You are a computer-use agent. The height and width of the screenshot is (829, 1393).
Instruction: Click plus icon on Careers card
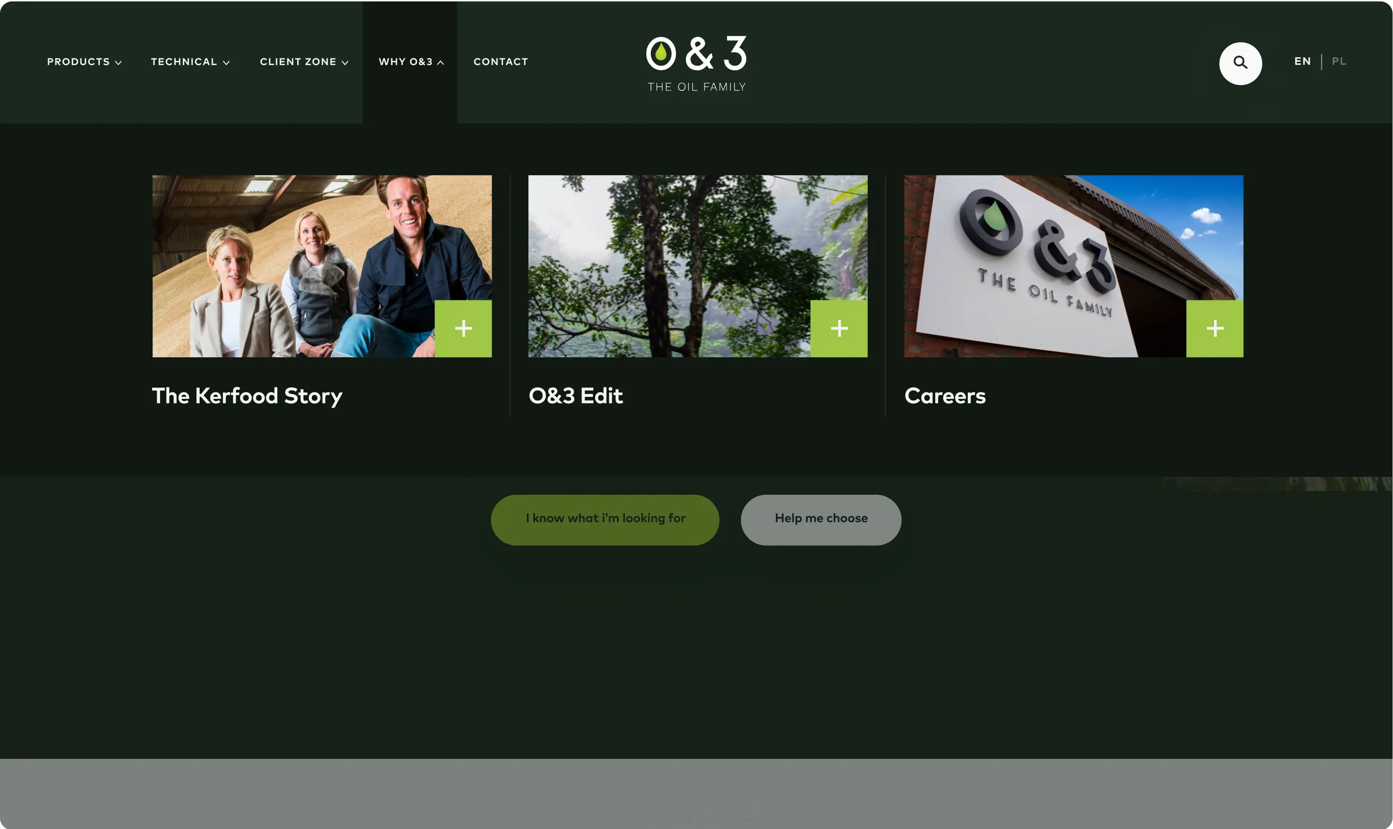click(1214, 329)
